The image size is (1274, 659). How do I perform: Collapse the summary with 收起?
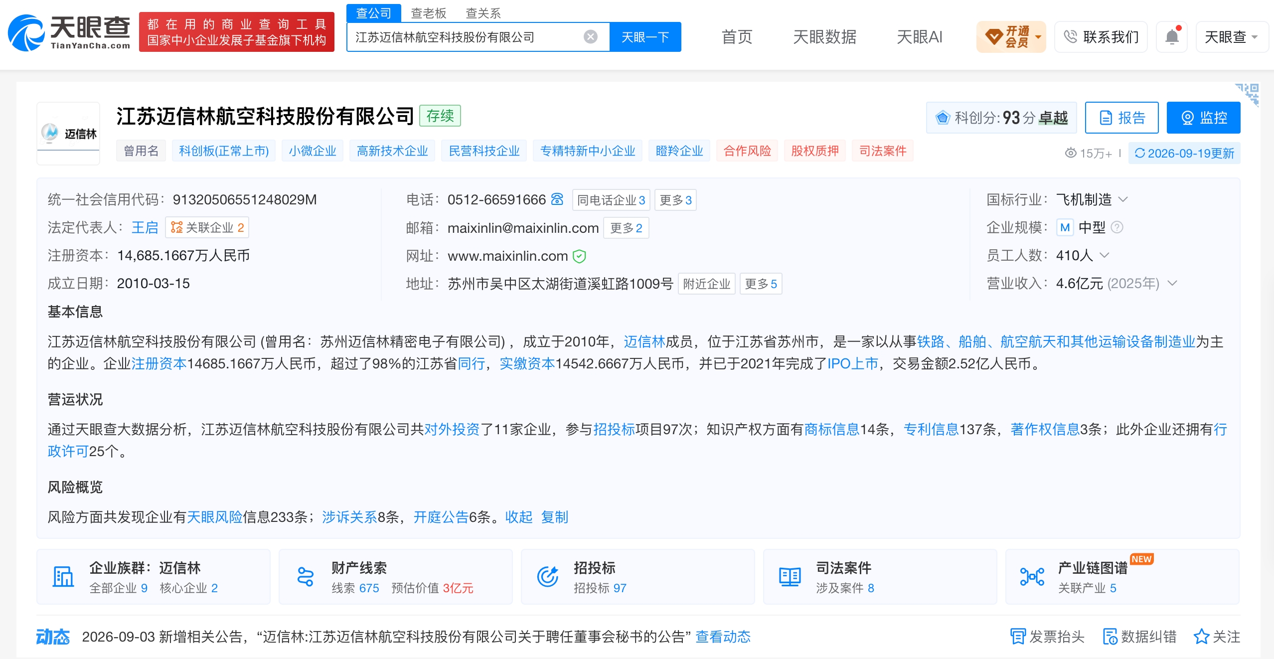pos(519,517)
